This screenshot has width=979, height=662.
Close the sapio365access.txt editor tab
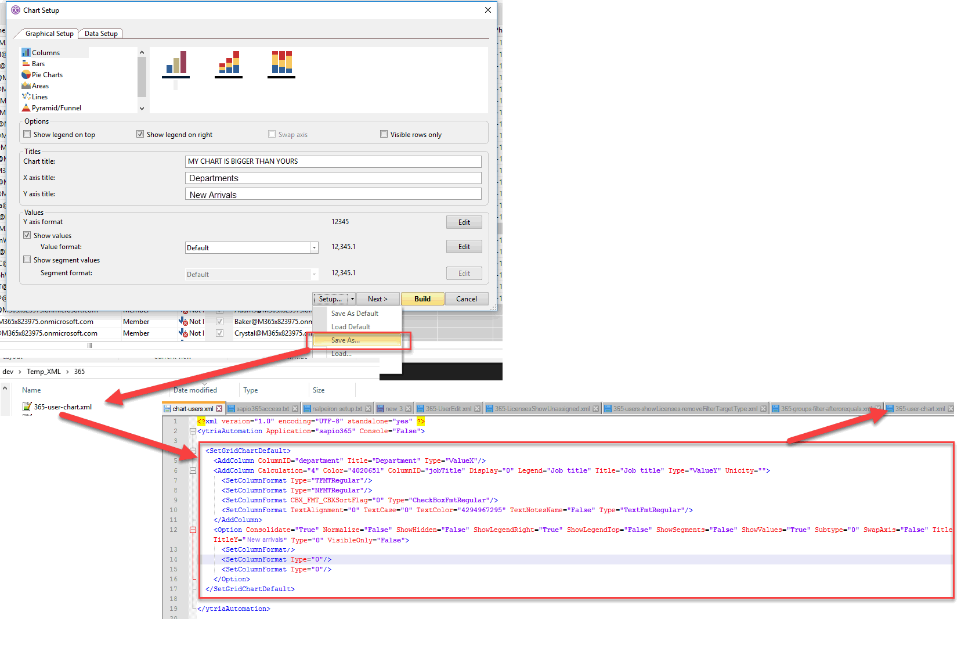[x=295, y=408]
